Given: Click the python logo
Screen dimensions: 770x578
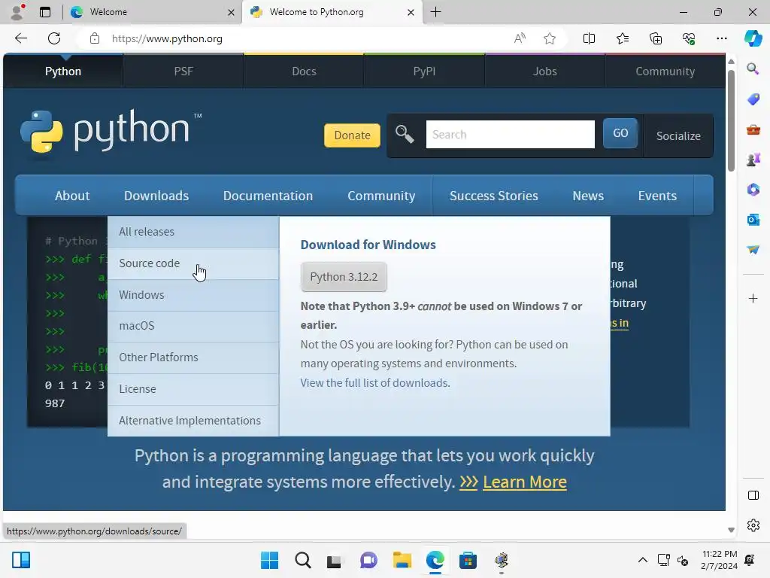Looking at the screenshot, I should (x=111, y=131).
